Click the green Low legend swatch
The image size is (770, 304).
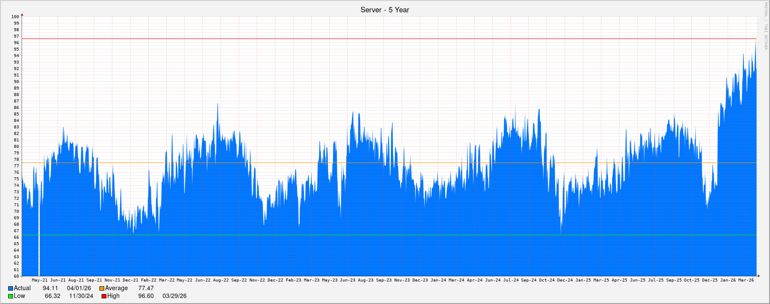[11, 296]
